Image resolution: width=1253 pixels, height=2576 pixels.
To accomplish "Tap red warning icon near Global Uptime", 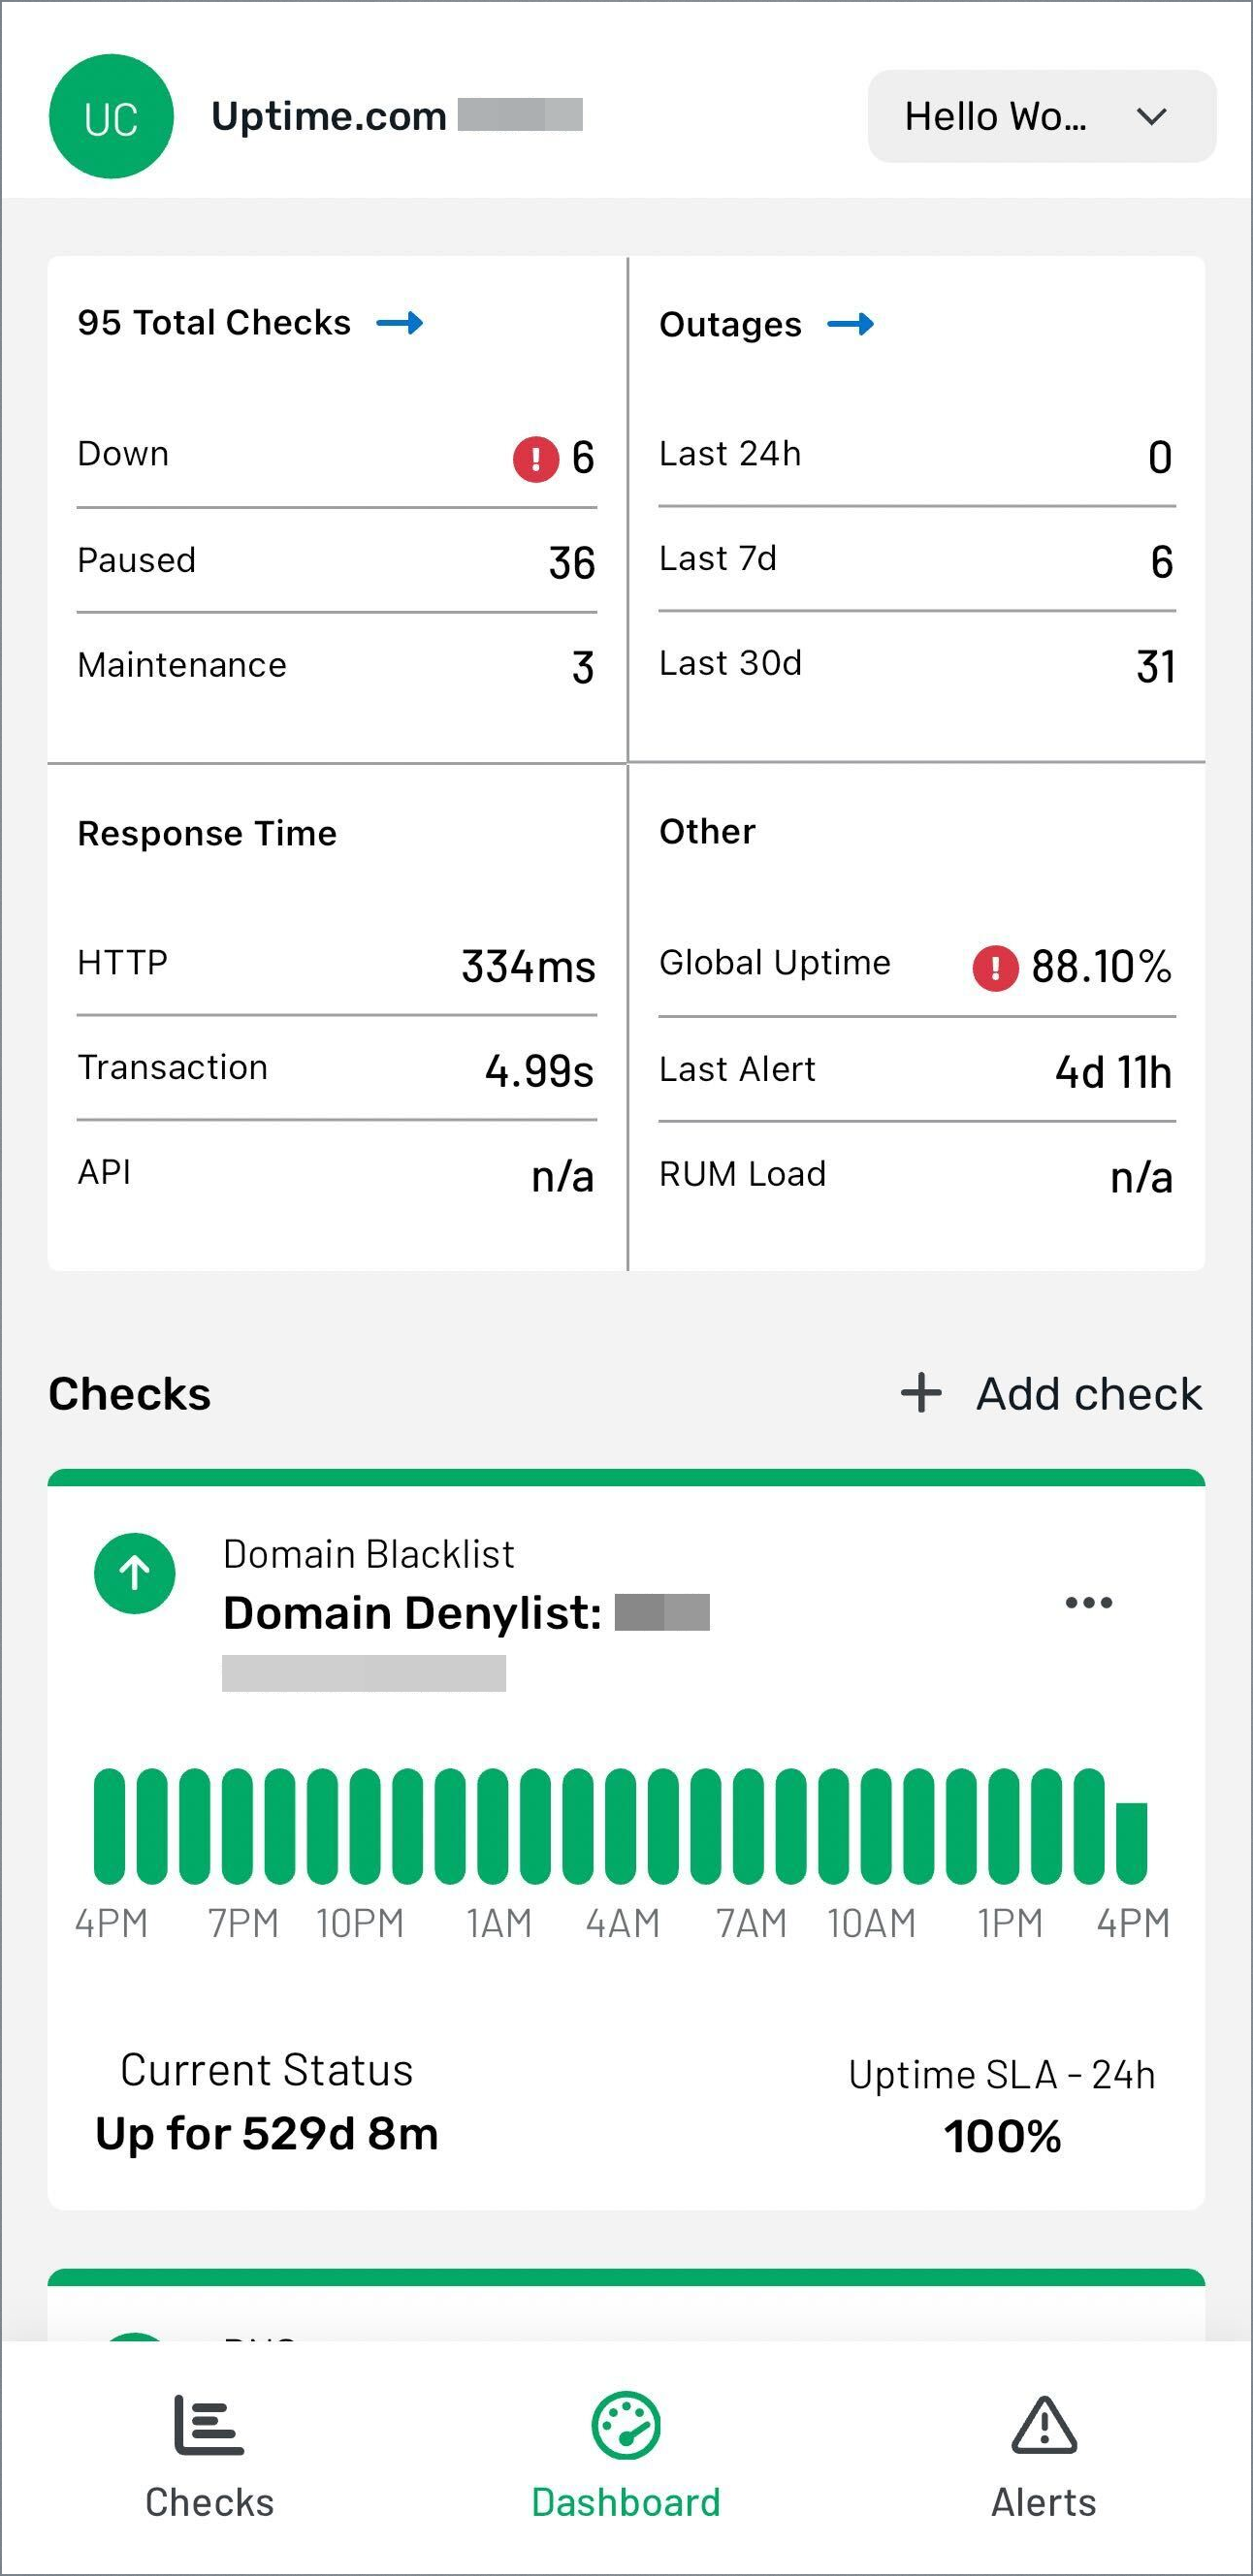I will point(995,967).
